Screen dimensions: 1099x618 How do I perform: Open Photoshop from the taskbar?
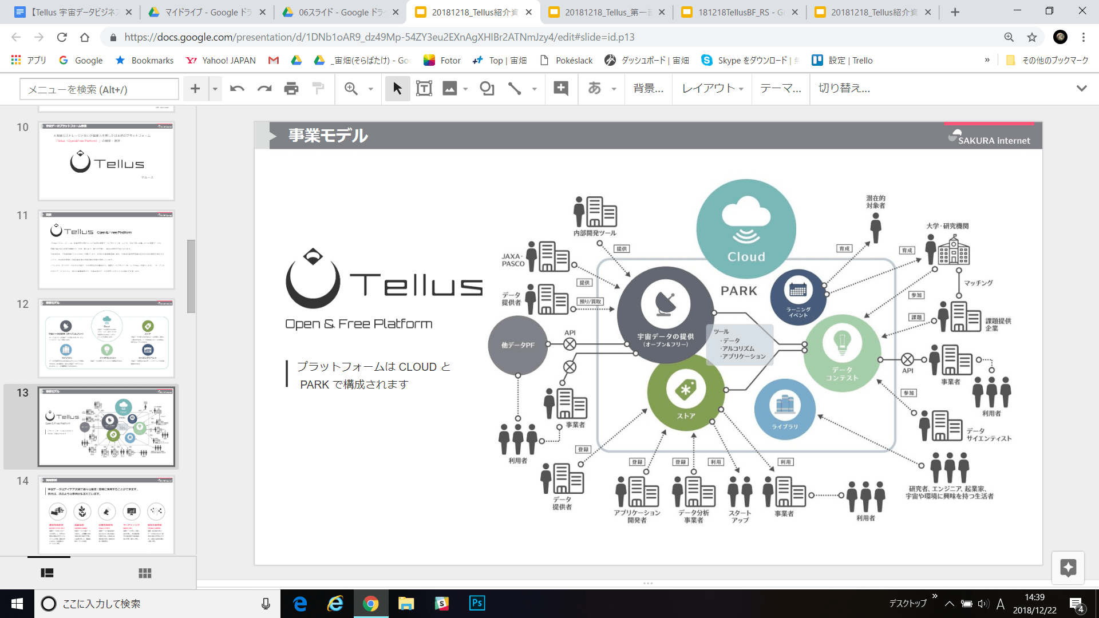477,603
